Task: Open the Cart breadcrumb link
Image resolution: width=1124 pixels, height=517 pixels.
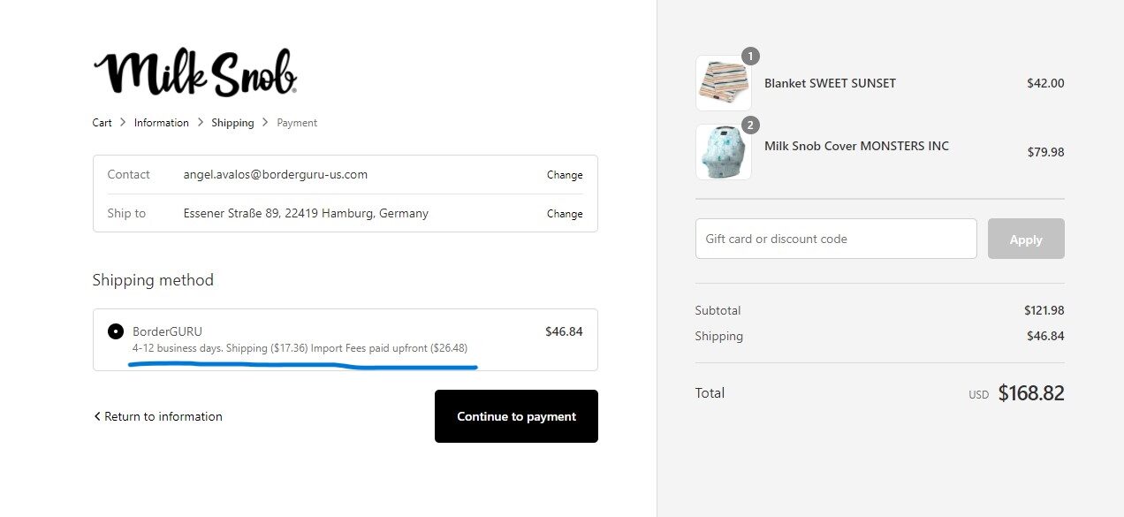Action: pyautogui.click(x=102, y=123)
